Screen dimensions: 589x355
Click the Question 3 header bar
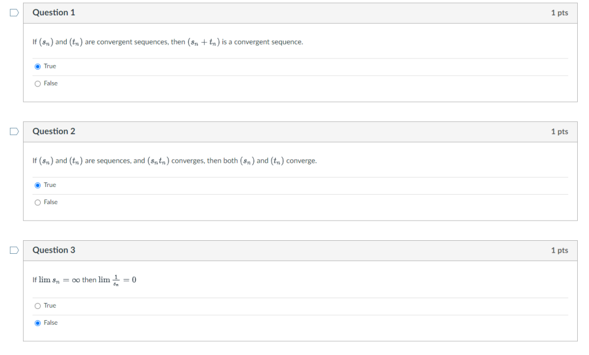click(x=296, y=250)
